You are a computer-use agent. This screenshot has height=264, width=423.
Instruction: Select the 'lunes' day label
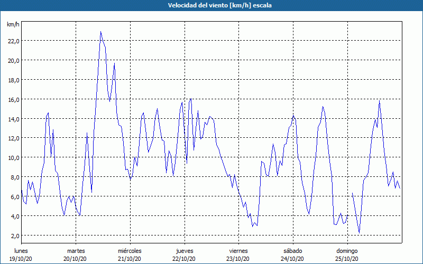click(21, 251)
